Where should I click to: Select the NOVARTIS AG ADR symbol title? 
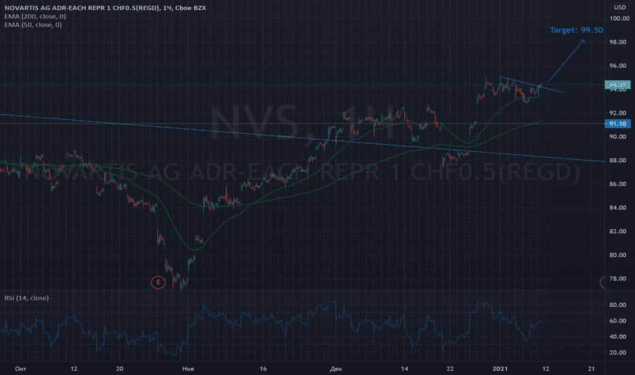coord(106,7)
